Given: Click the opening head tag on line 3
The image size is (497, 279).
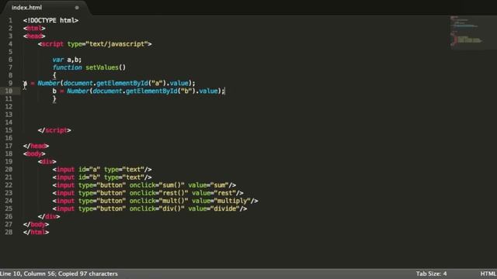Looking at the screenshot, I should point(34,36).
